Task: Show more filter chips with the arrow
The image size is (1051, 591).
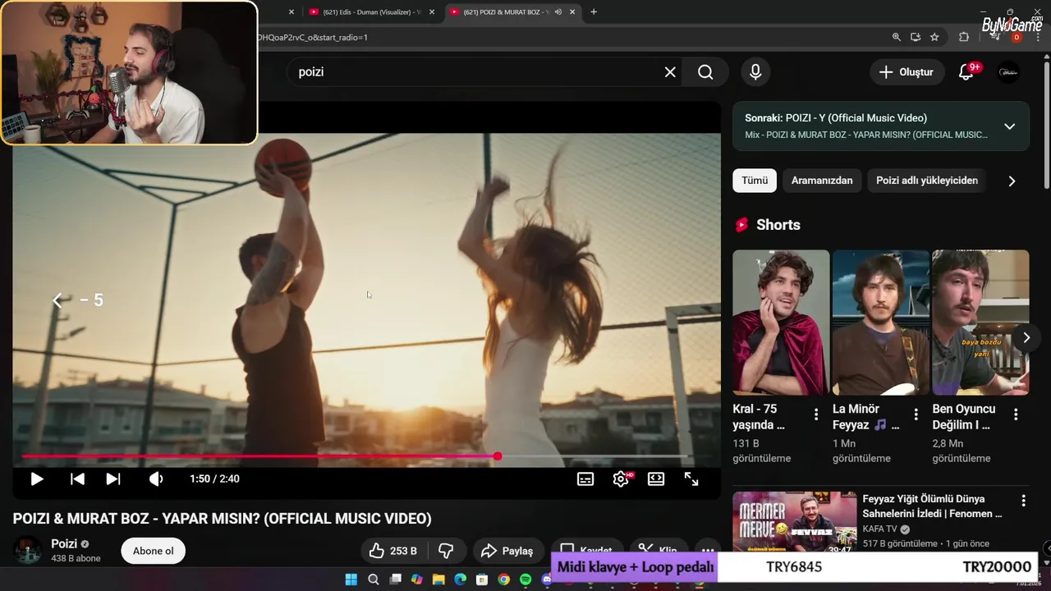Action: coord(1012,181)
